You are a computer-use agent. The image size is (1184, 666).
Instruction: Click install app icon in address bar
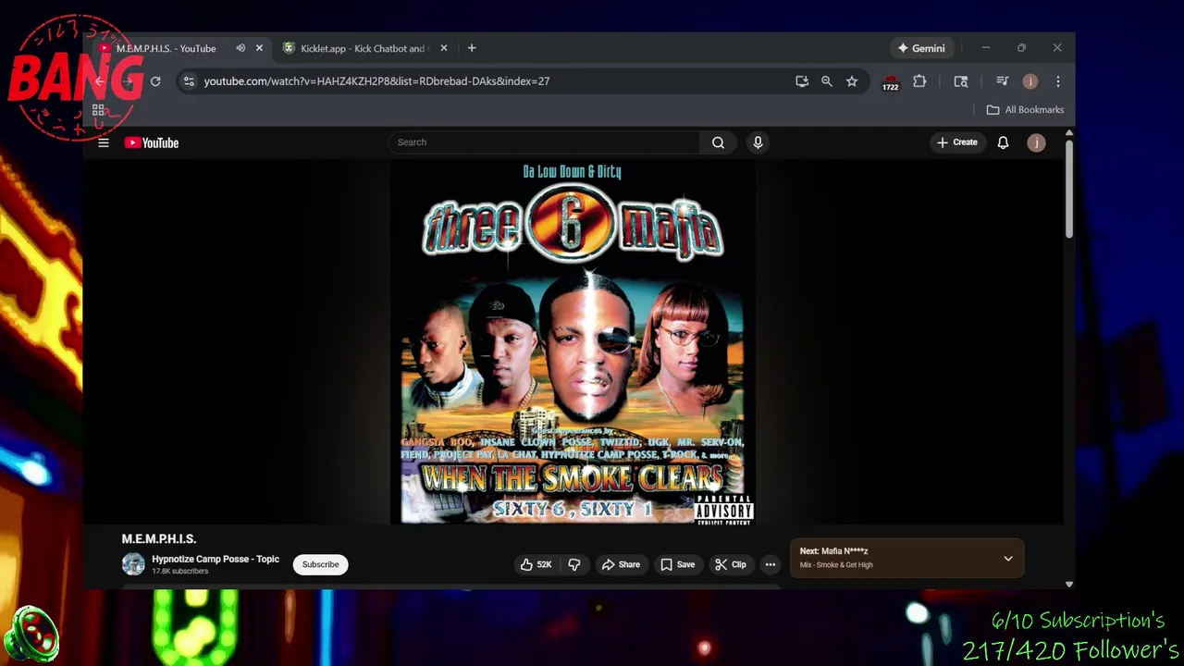click(x=802, y=81)
